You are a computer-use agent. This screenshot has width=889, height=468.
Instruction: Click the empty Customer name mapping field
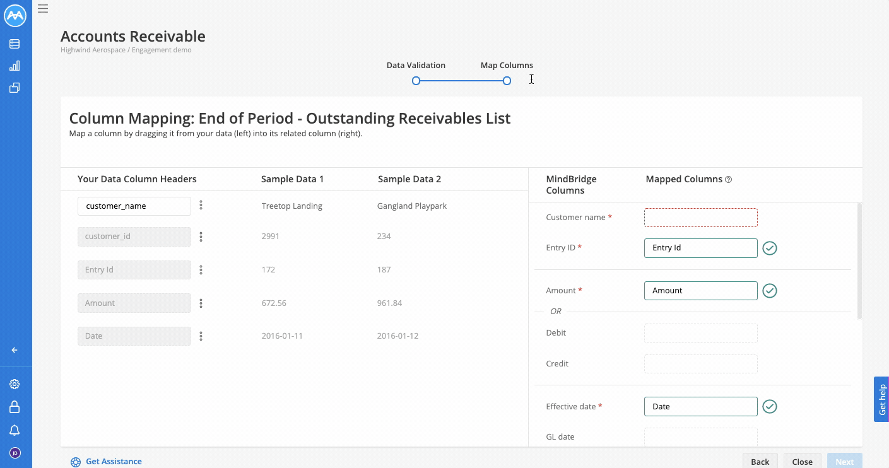pyautogui.click(x=700, y=217)
